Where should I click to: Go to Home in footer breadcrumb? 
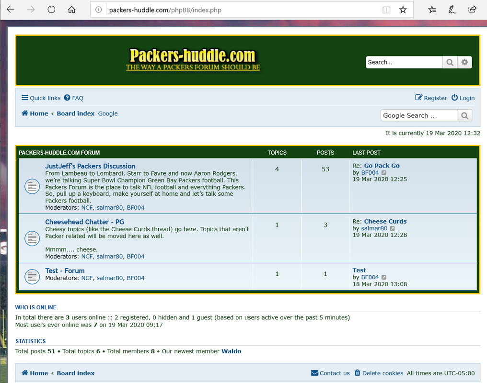tap(35, 373)
